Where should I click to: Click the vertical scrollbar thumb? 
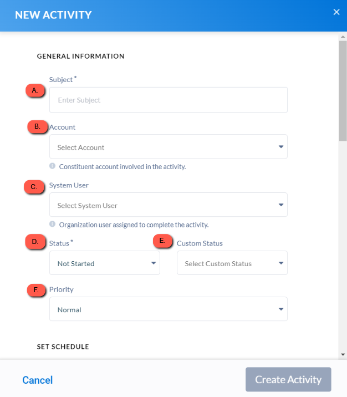tap(343, 90)
